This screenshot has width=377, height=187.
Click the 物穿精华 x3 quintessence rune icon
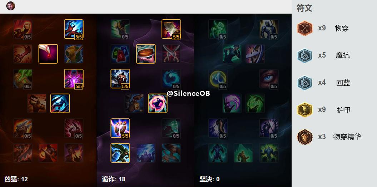[x=305, y=137]
